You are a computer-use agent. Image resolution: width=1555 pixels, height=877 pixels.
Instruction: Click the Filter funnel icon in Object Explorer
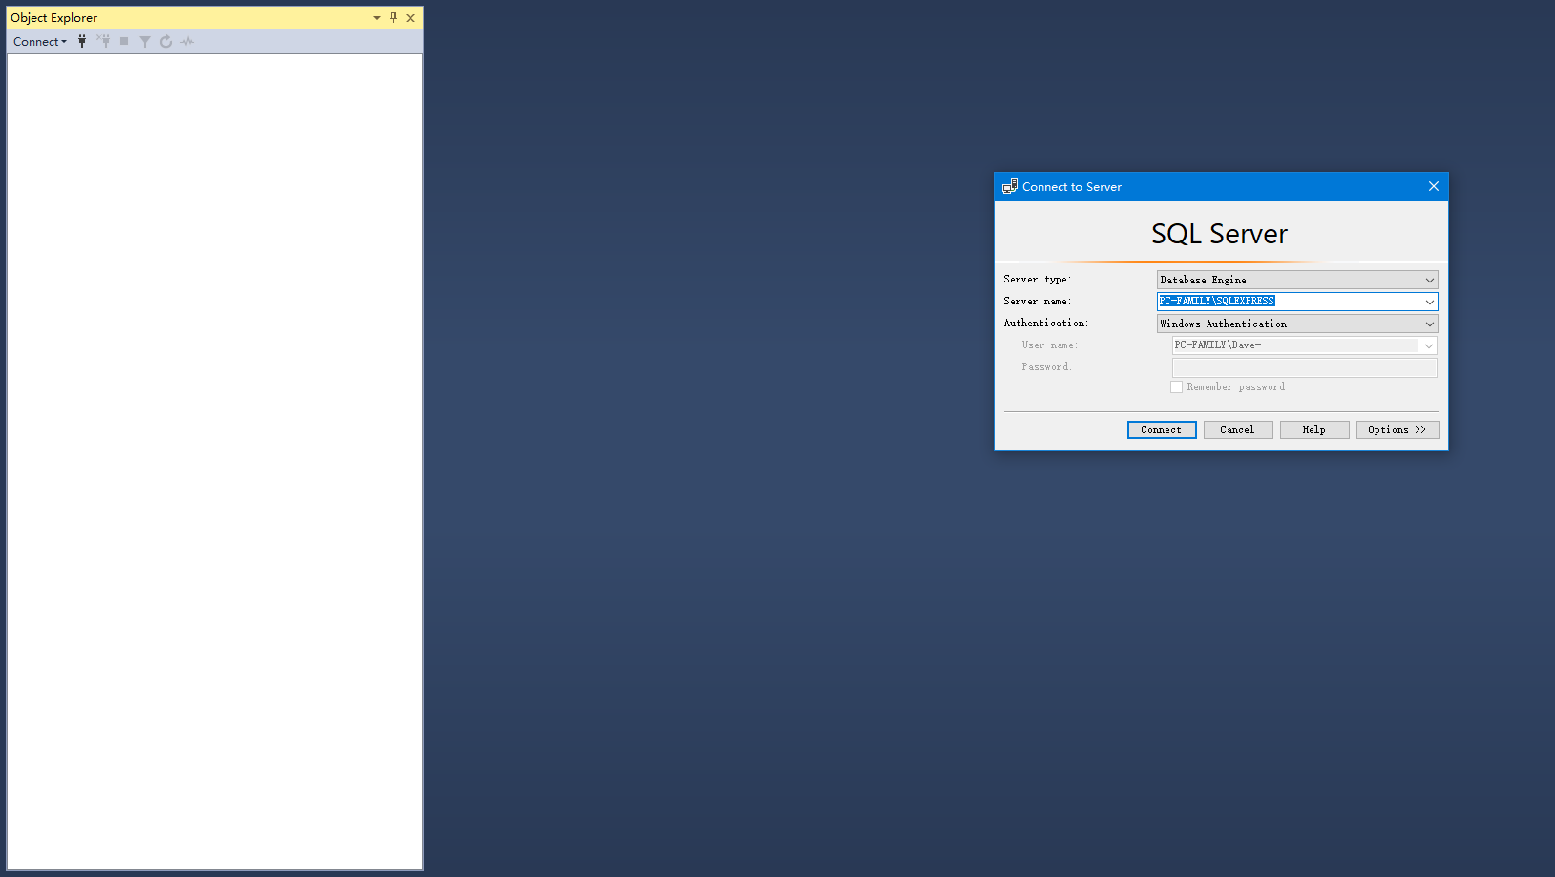(145, 41)
